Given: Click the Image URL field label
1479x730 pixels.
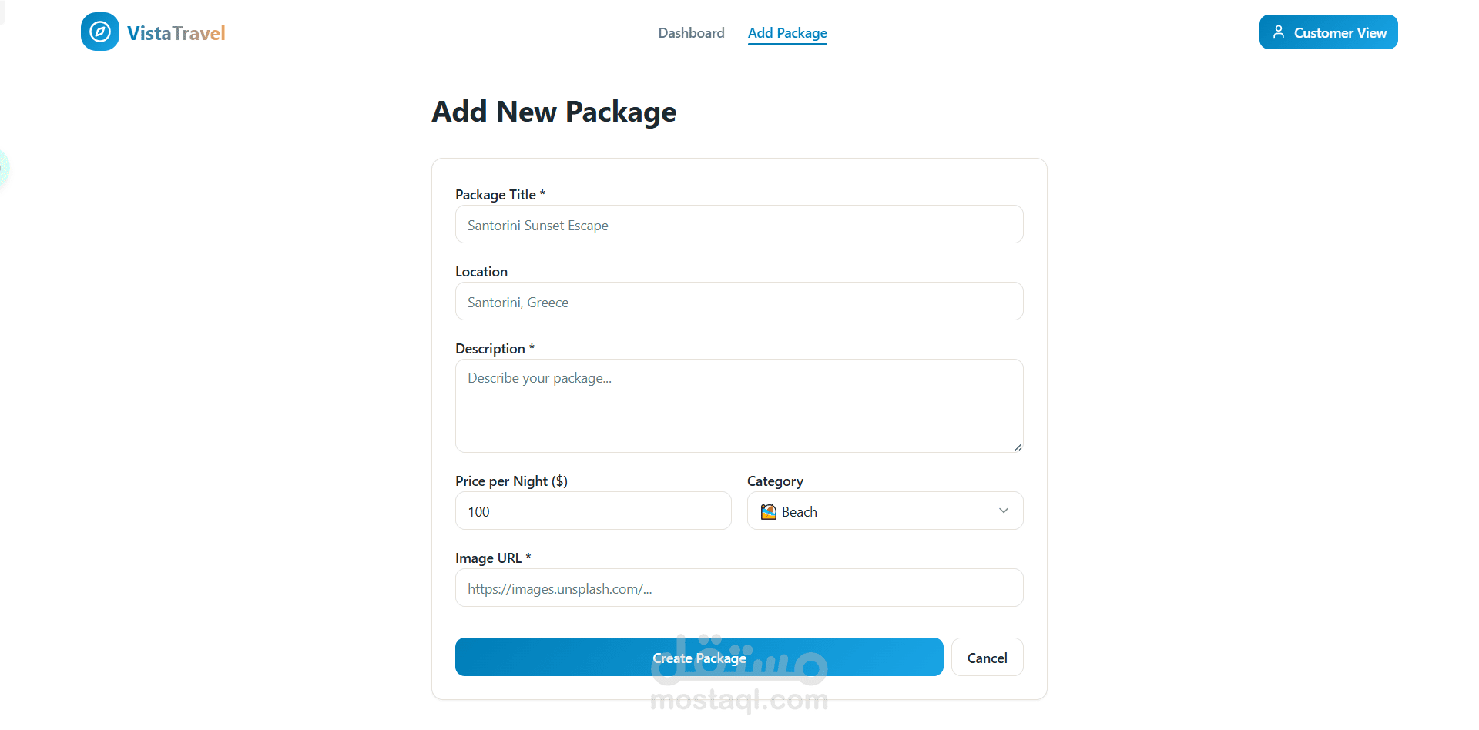Looking at the screenshot, I should pyautogui.click(x=488, y=558).
